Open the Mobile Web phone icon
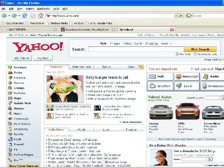 (10, 103)
